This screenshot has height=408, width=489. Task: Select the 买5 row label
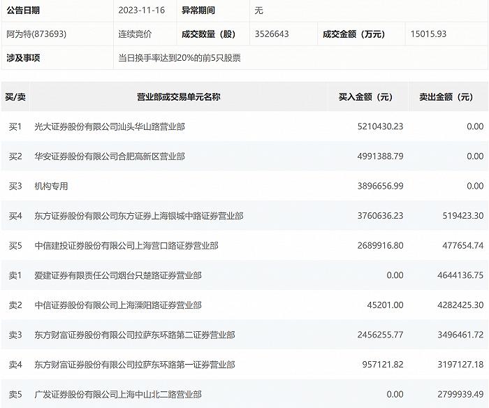click(x=15, y=245)
